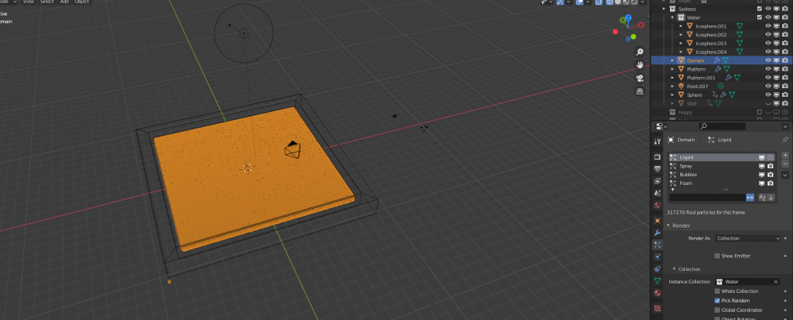Click the Z axis on navigation gizmo

pos(628,18)
